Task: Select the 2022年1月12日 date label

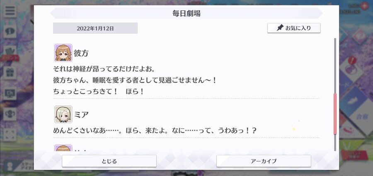Action: point(95,28)
